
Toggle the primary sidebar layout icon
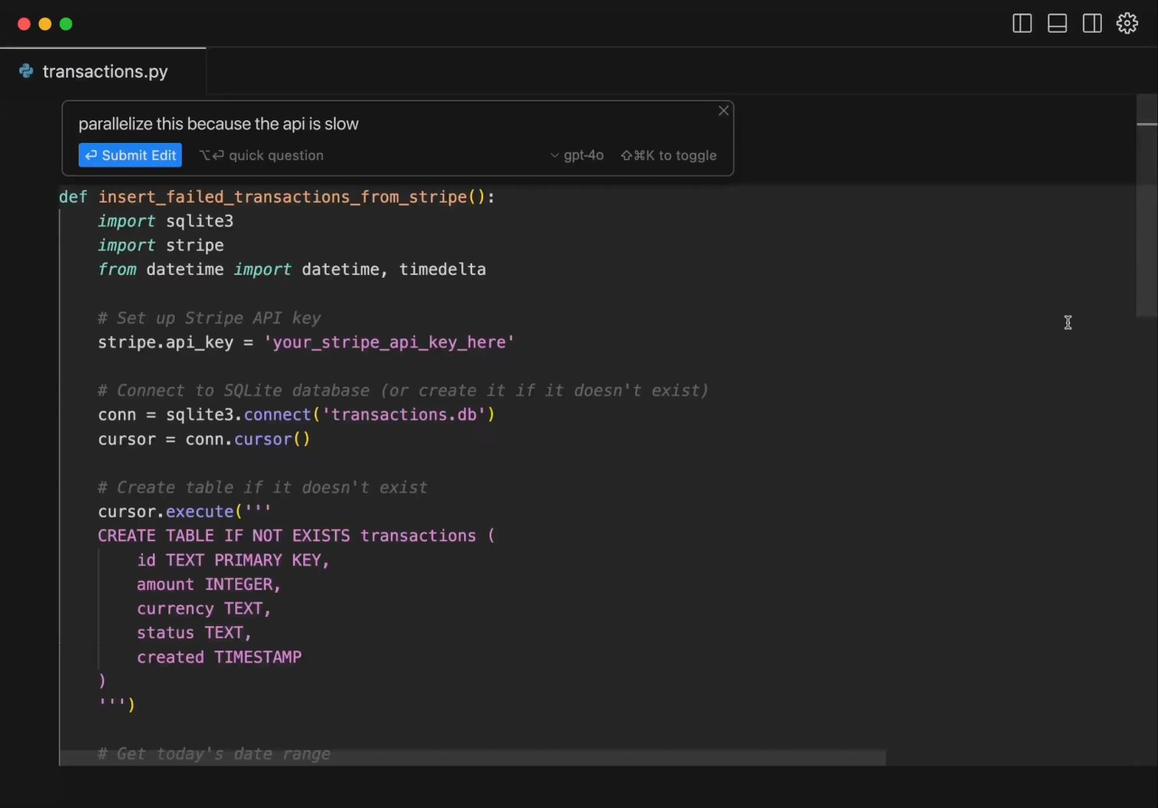[x=1021, y=24]
